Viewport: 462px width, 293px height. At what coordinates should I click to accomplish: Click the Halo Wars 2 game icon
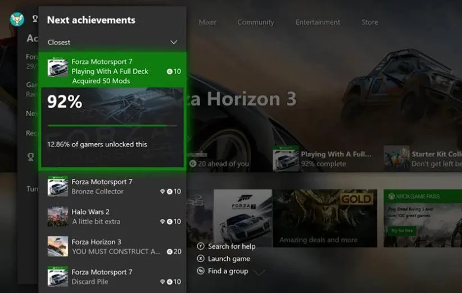57,217
